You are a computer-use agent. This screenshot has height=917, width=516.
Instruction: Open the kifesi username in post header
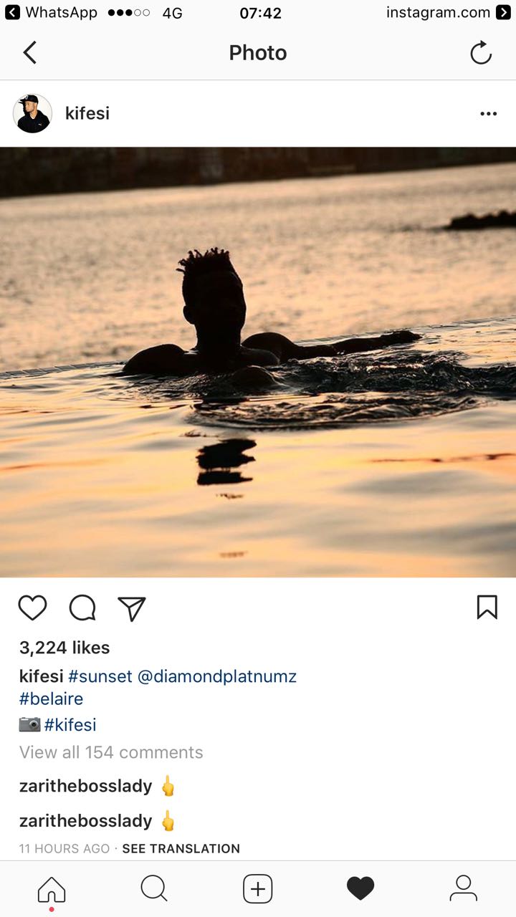click(x=87, y=113)
